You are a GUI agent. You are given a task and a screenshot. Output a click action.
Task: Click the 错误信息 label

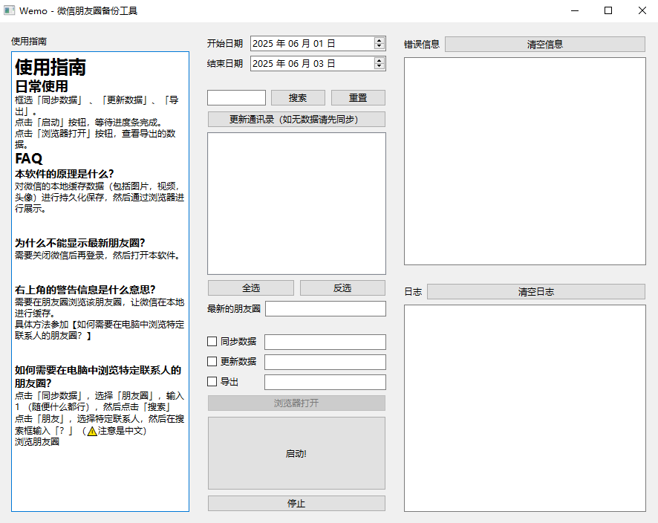pyautogui.click(x=422, y=45)
